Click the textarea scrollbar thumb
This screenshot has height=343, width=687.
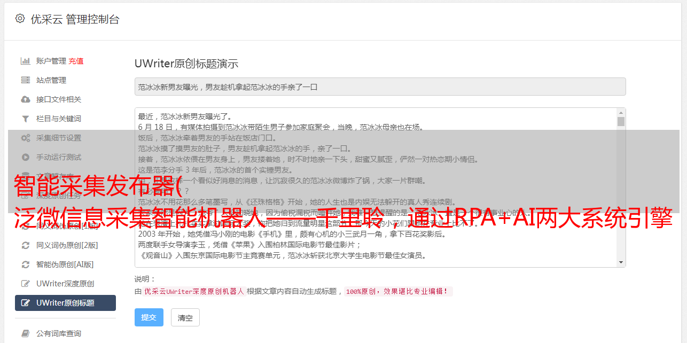click(621, 121)
